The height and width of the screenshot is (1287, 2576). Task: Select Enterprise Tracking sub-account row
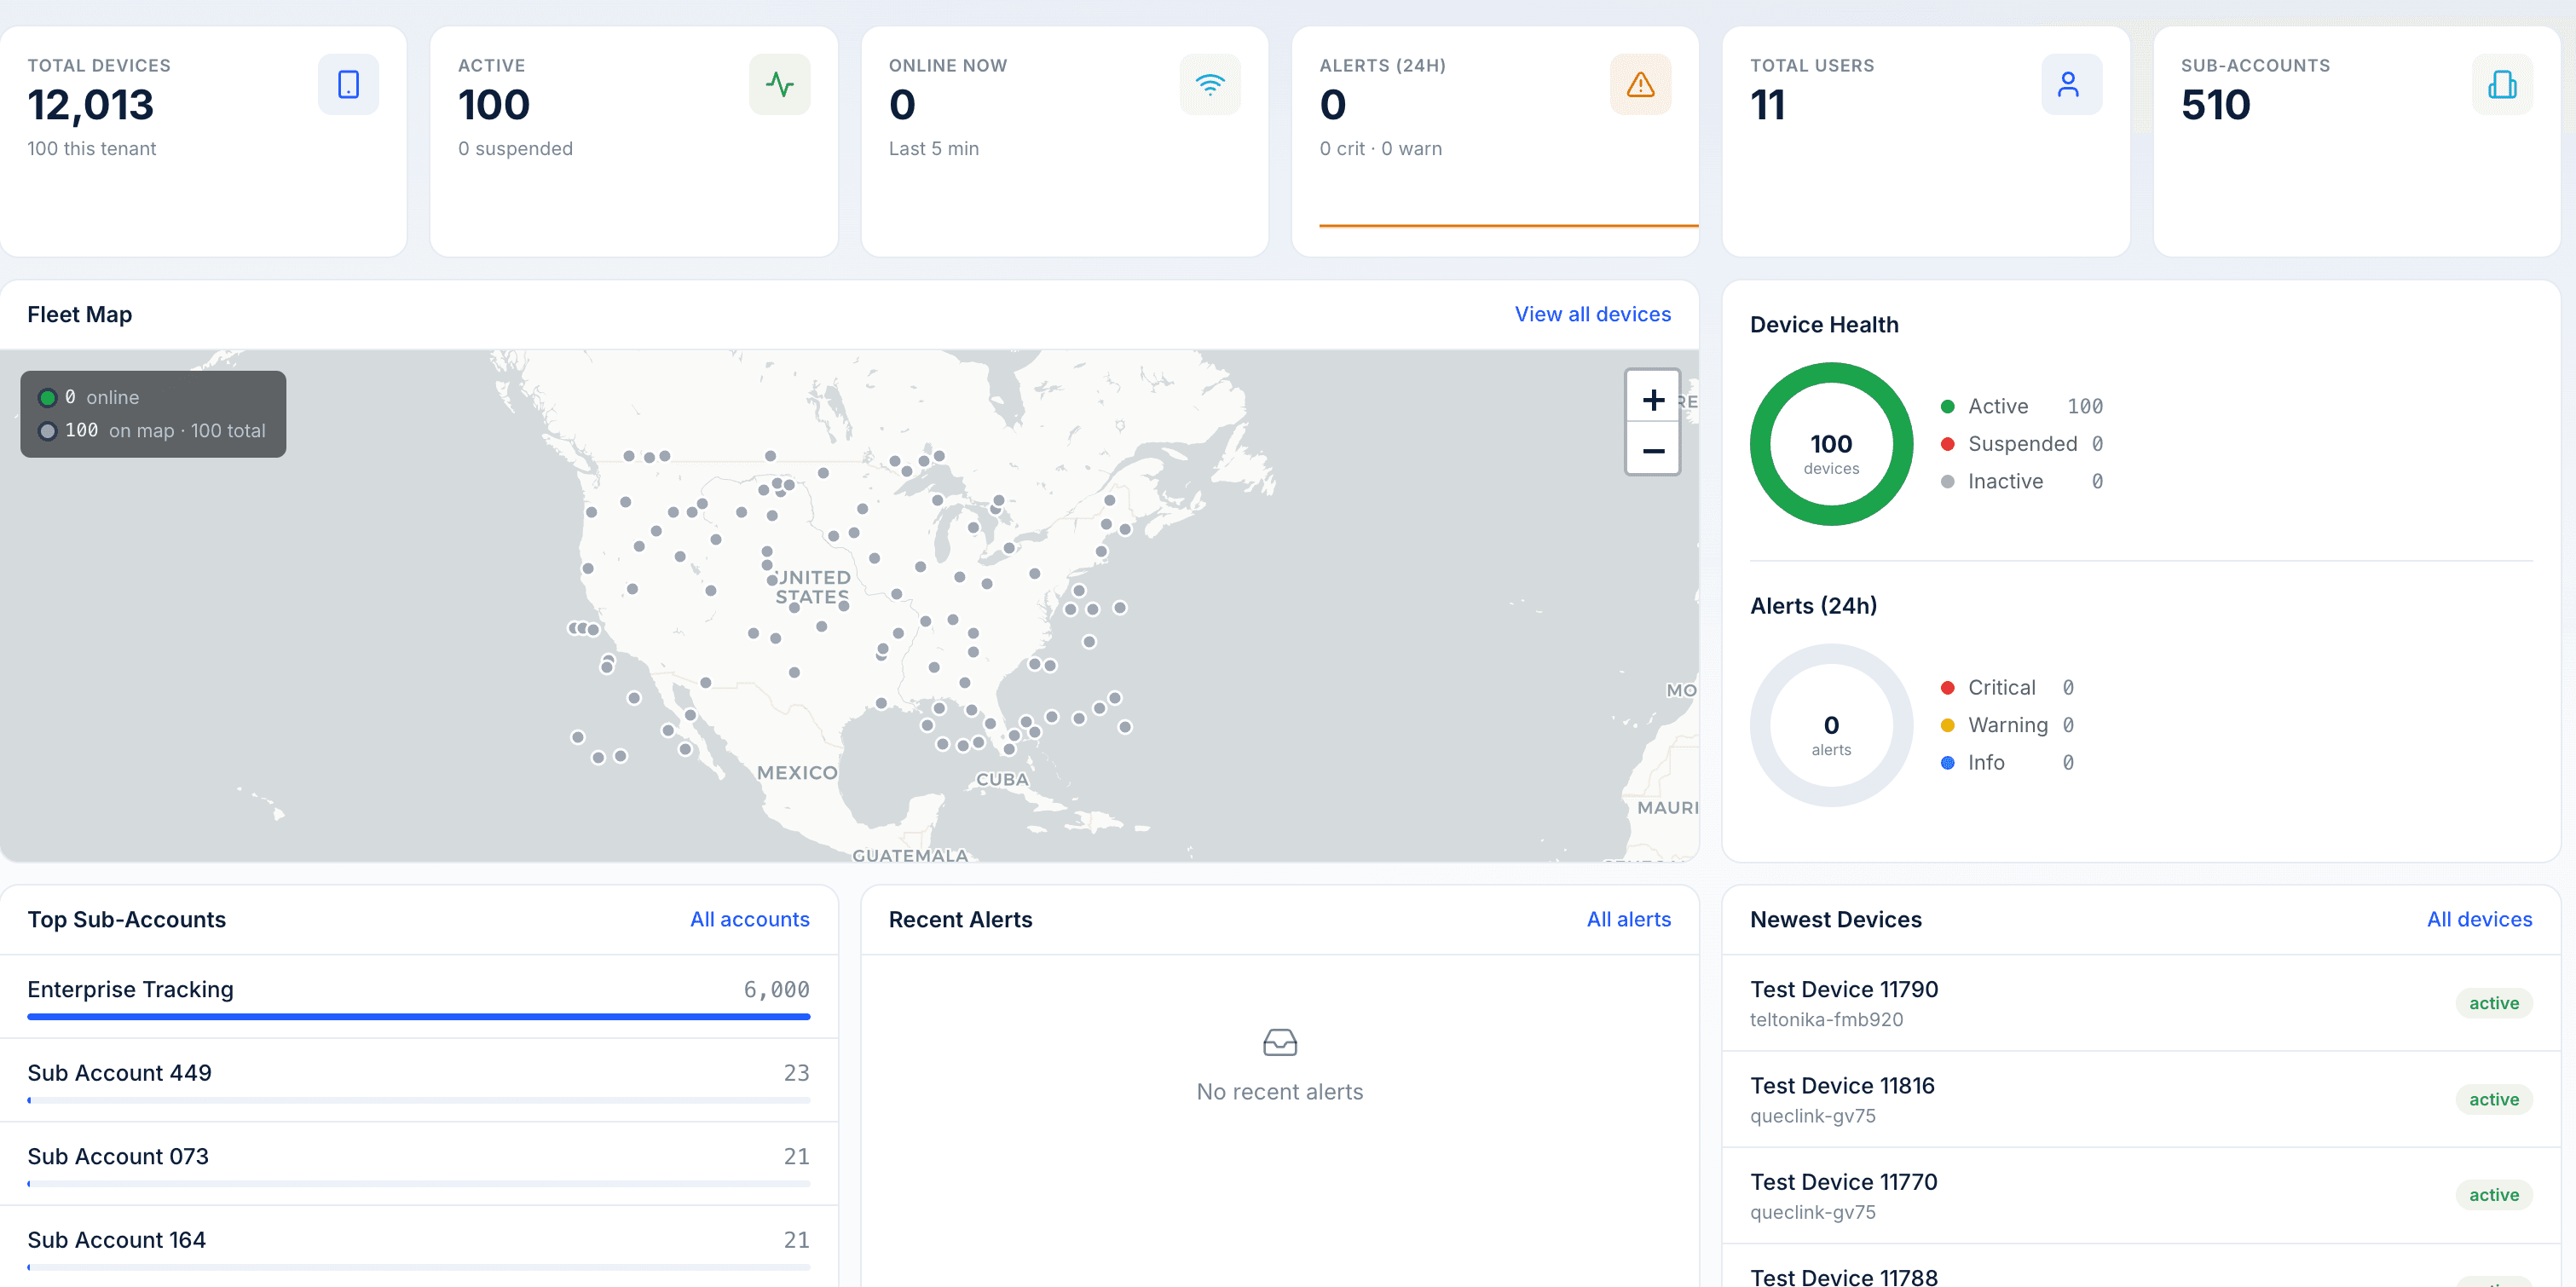418,997
